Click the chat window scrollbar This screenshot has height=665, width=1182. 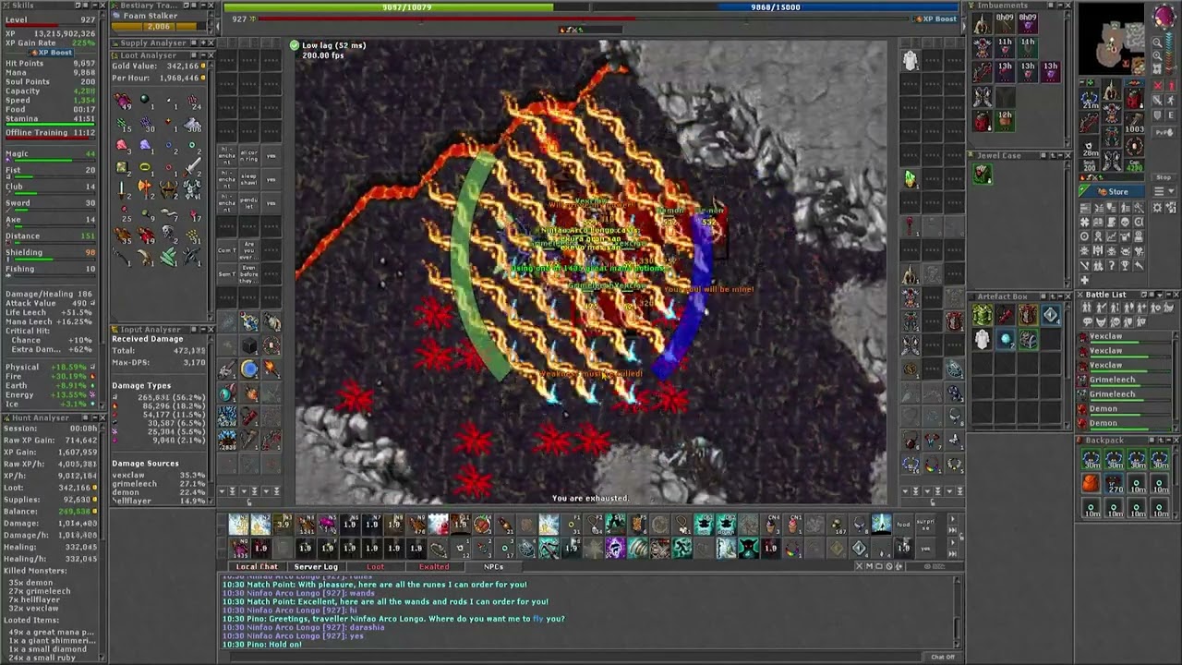click(x=957, y=611)
